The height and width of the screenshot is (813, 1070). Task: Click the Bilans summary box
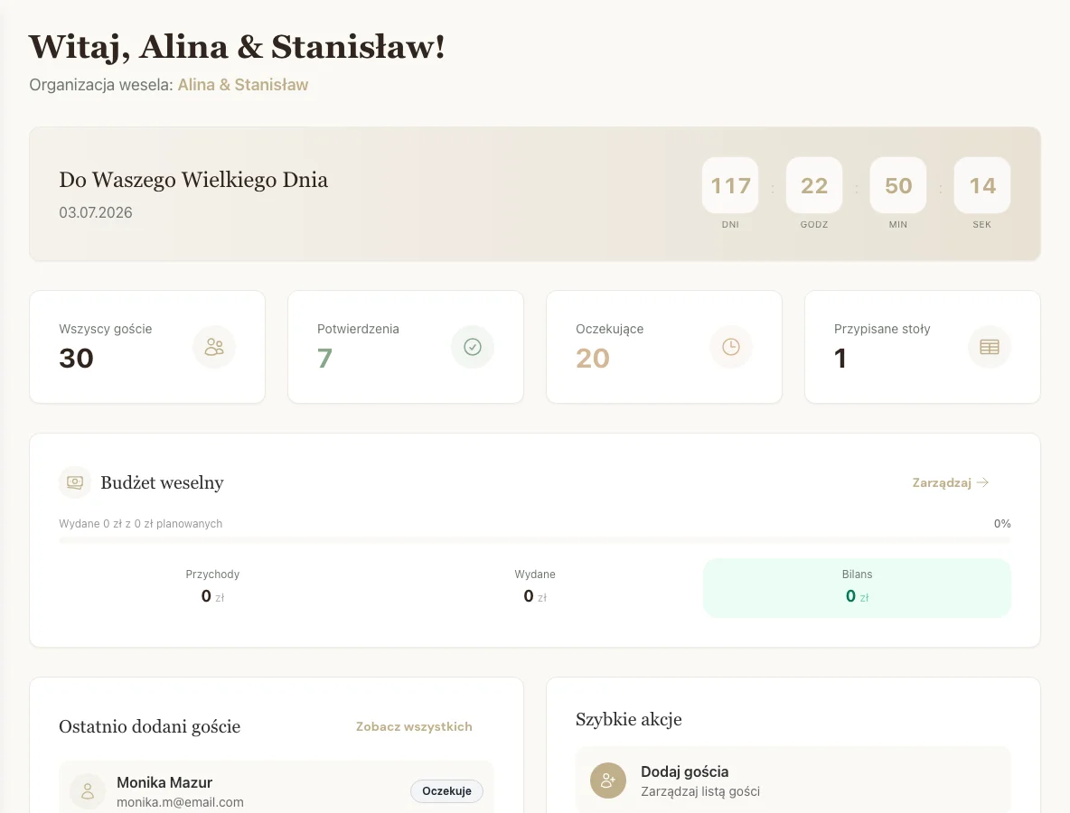pyautogui.click(x=857, y=587)
